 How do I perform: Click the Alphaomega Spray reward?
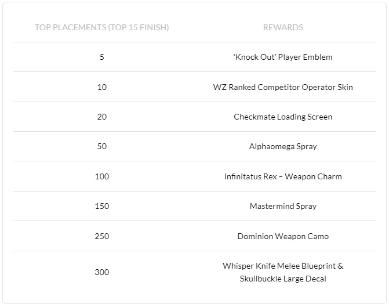(x=283, y=147)
